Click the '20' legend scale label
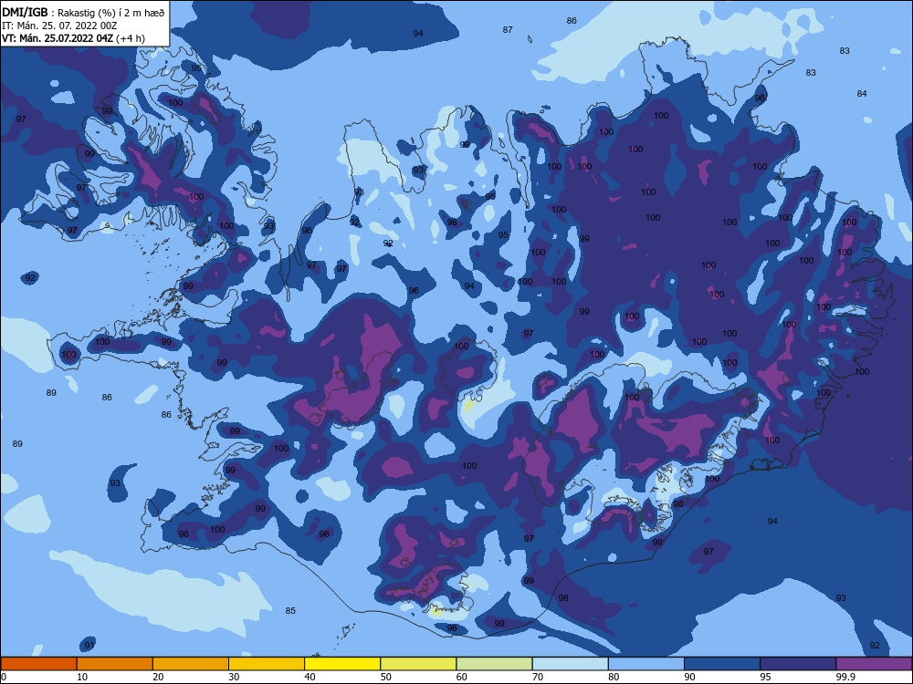 pyautogui.click(x=158, y=677)
